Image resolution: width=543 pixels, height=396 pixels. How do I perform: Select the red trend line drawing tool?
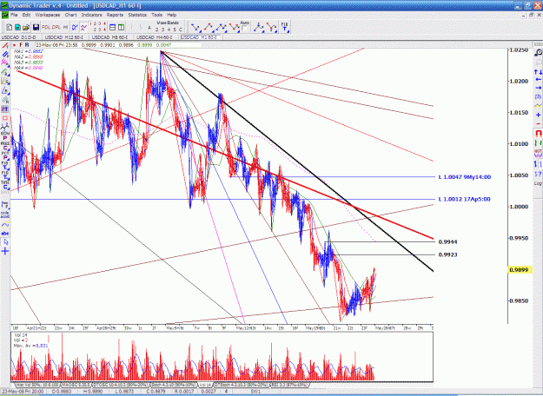click(5, 45)
